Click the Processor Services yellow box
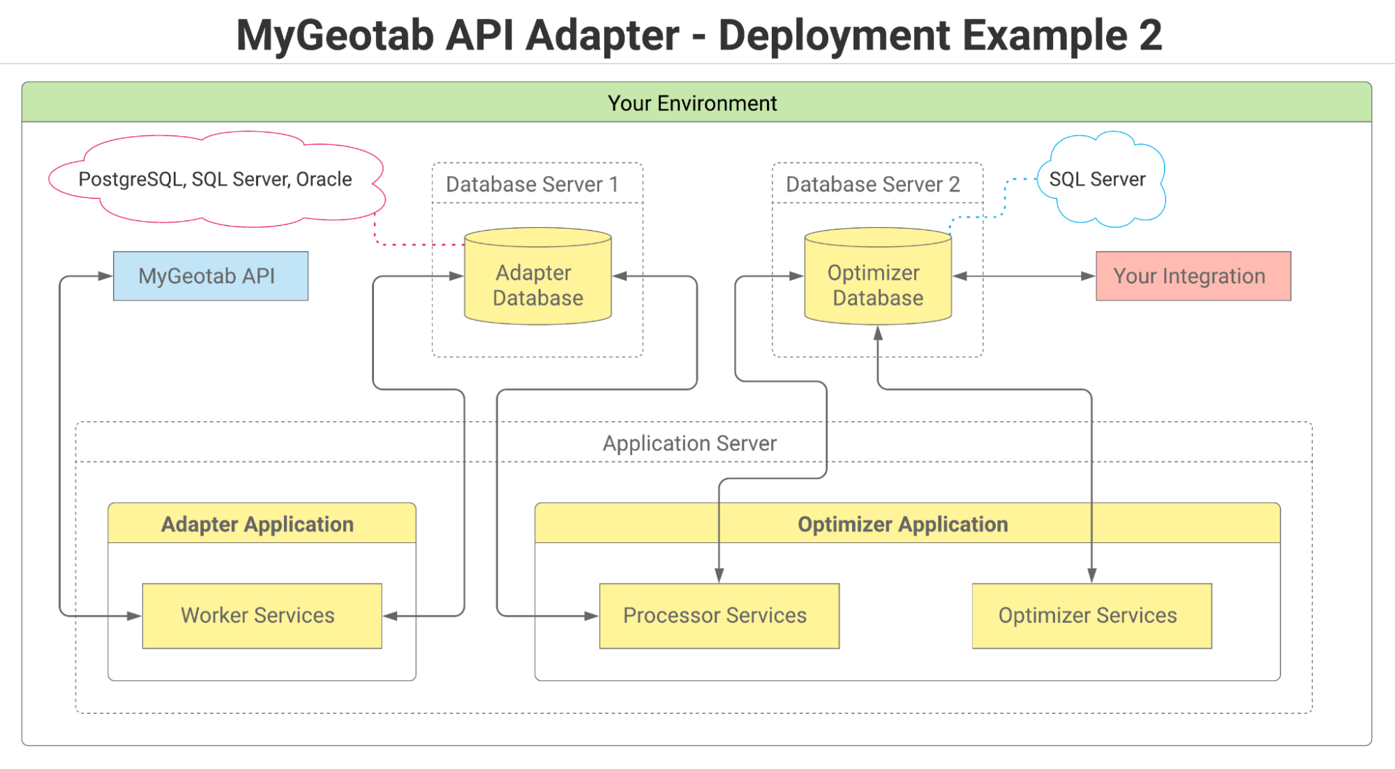The width and height of the screenshot is (1395, 769). coord(718,615)
